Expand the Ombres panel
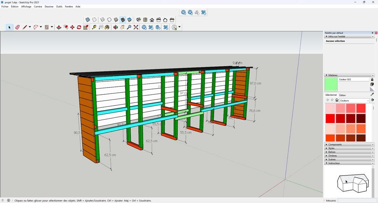Screen dimensions: 378x203 [x=349, y=155]
